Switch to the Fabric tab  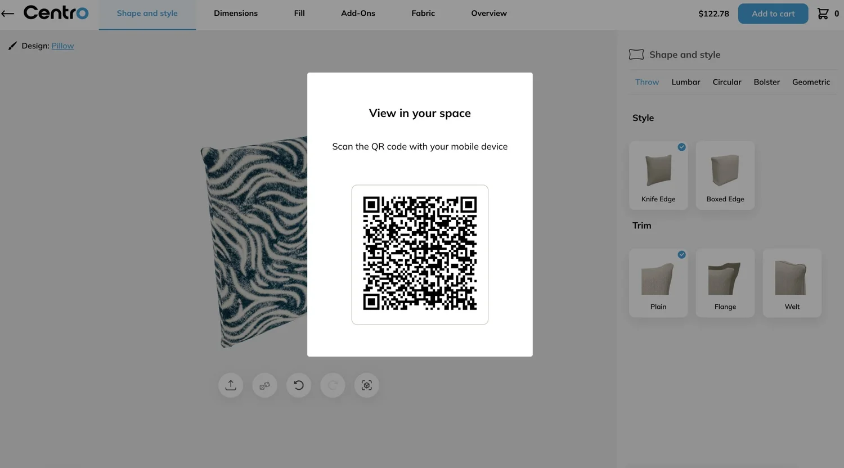click(423, 13)
